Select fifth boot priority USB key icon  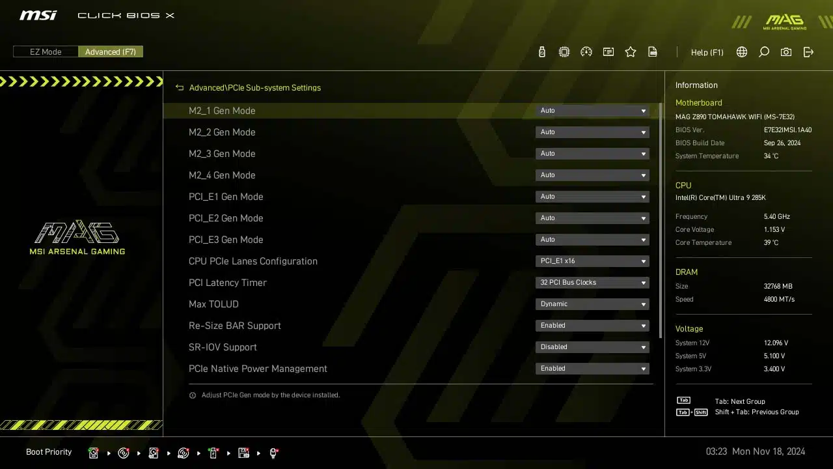tap(213, 453)
